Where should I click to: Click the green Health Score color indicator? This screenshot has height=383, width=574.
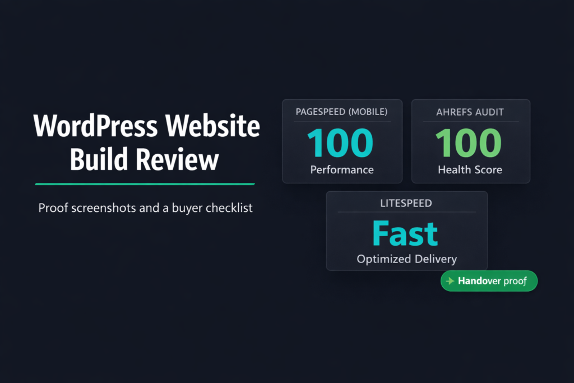[470, 144]
